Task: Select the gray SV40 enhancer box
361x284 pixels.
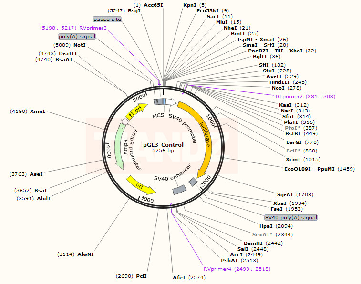Action: [x=179, y=190]
